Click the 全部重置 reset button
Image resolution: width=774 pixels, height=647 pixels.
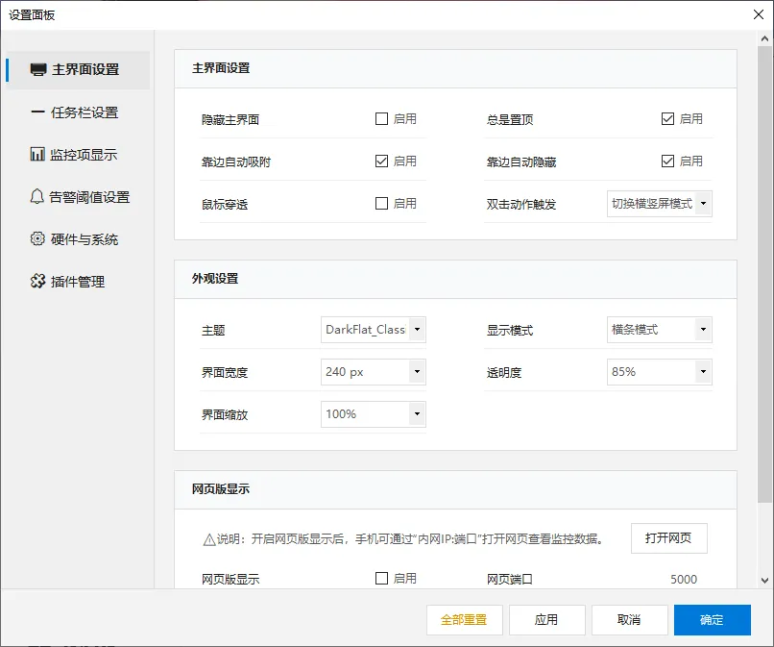(464, 620)
